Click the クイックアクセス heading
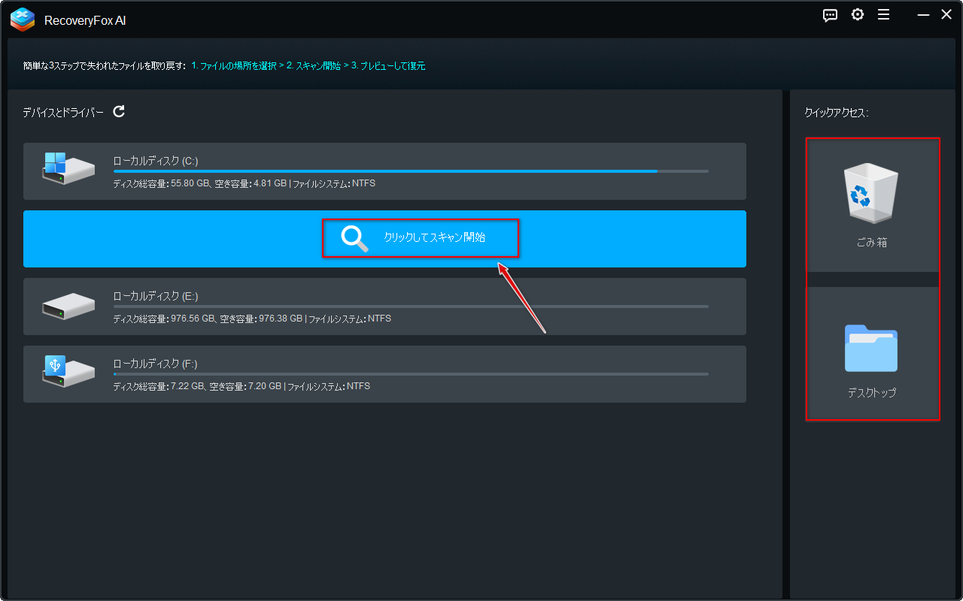This screenshot has height=601, width=963. [x=837, y=113]
